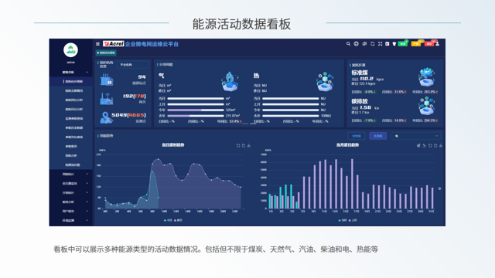Screen dimensions: 495x278
Task: Click the 当月逐日趋势 chart title
Action: (x=347, y=145)
